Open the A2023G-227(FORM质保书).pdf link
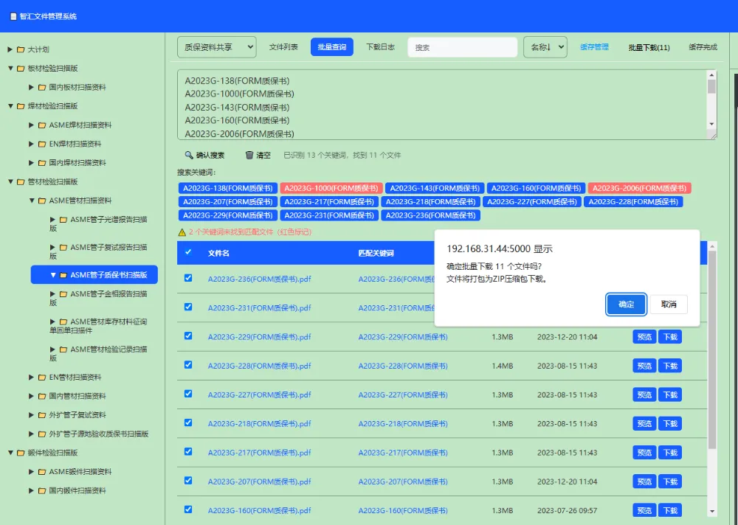The image size is (738, 525). click(259, 394)
